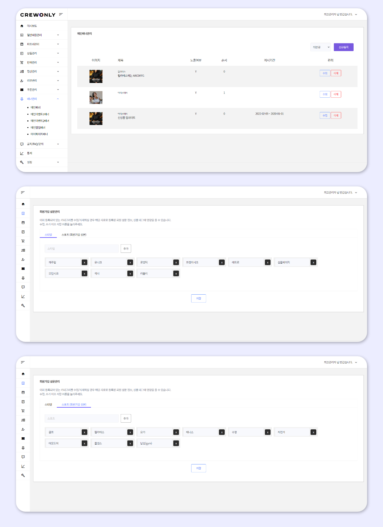
Task: Open 통계 via its chart icon
Action: point(22,153)
